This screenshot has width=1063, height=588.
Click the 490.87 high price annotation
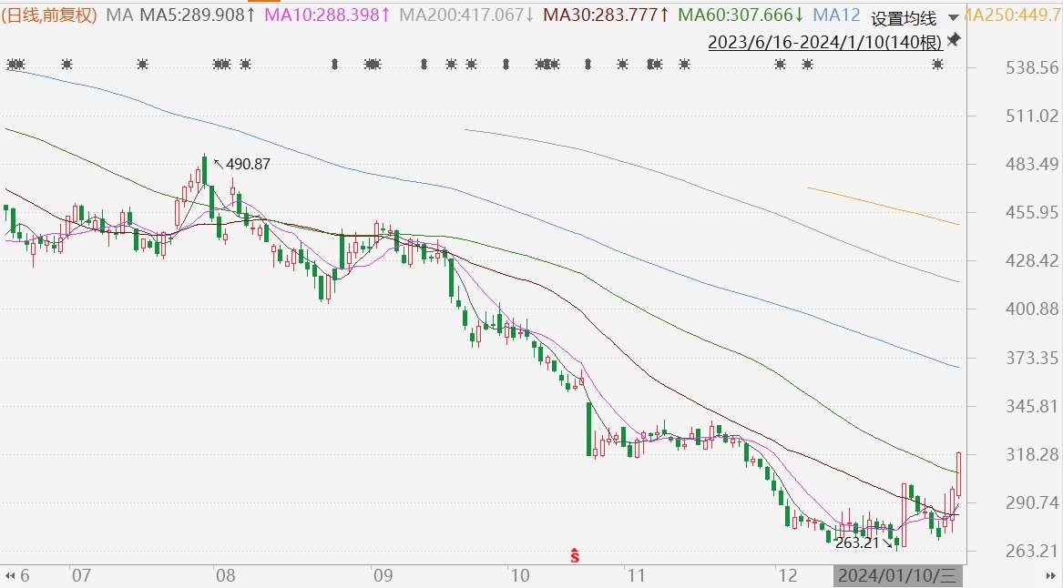(x=248, y=164)
